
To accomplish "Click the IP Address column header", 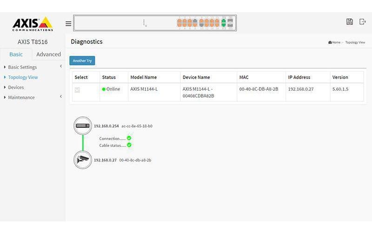I will tap(299, 77).
